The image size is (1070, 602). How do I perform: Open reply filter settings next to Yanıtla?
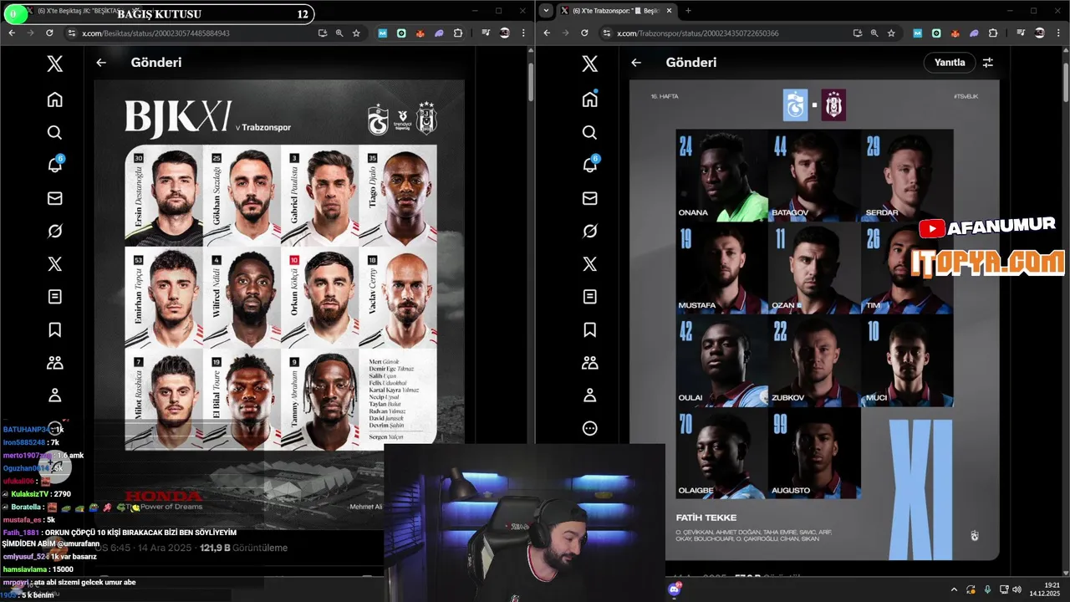[x=987, y=63]
